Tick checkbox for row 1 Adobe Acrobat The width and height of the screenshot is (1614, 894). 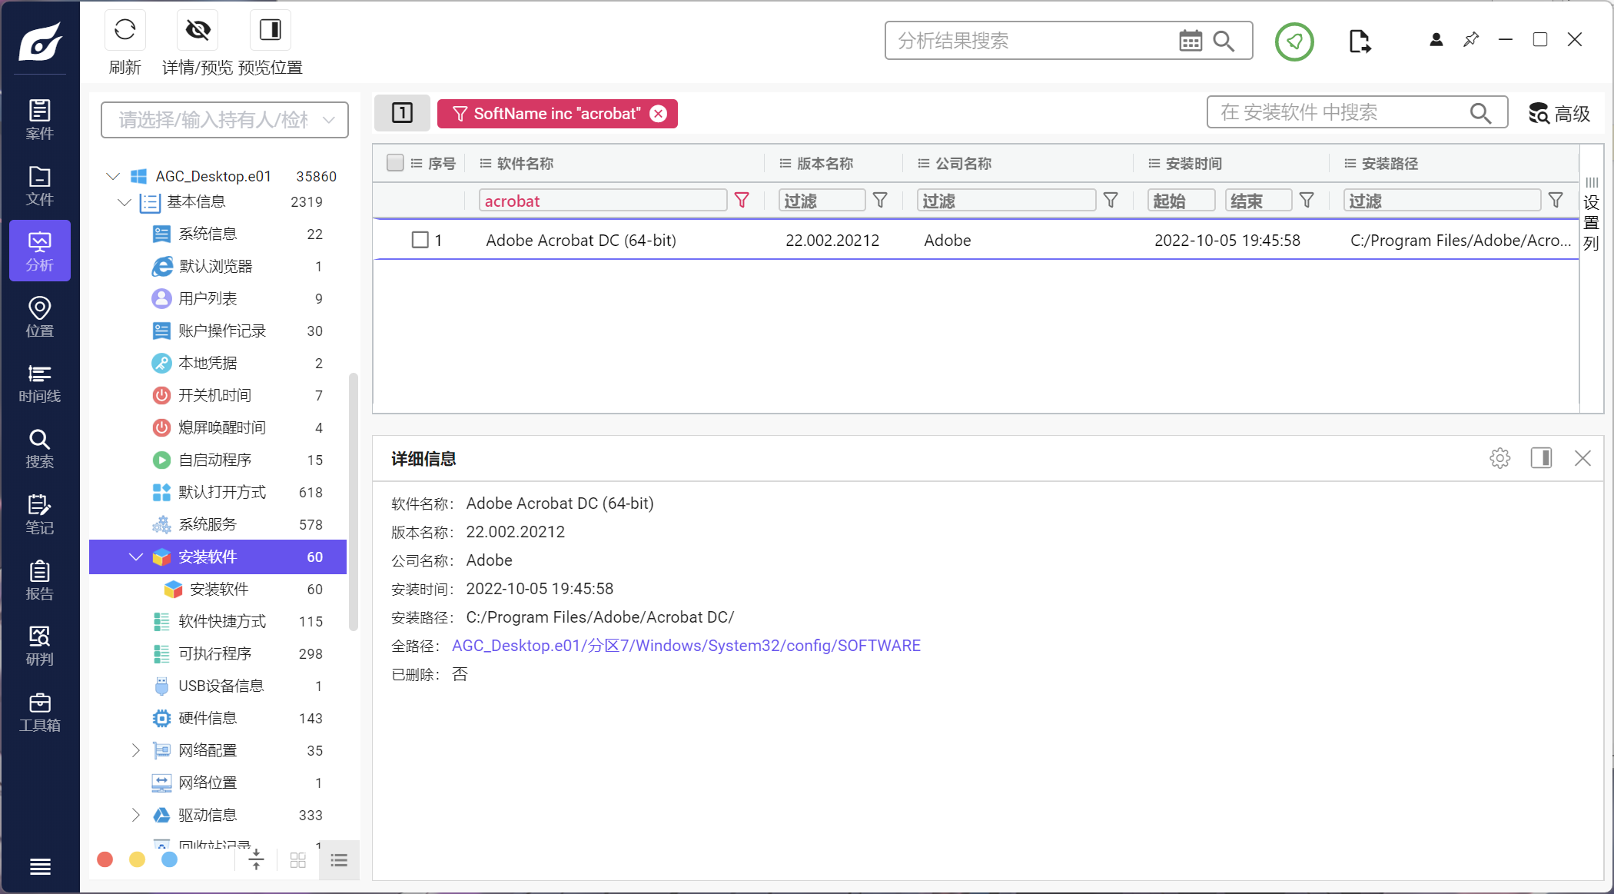pos(420,240)
